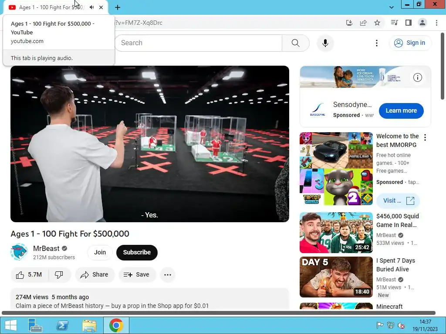Expand the tab search chevron

[392, 7]
